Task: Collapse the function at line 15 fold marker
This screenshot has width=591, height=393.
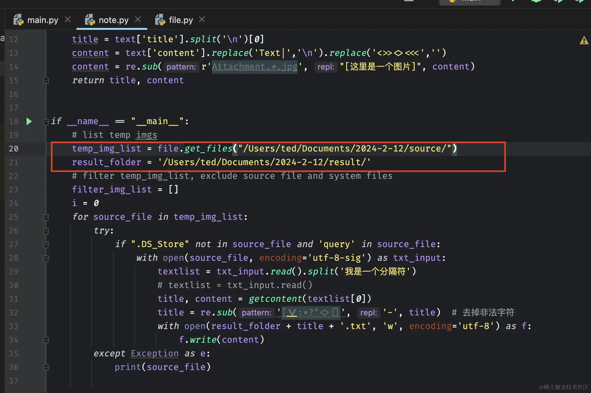Action: tap(46, 80)
